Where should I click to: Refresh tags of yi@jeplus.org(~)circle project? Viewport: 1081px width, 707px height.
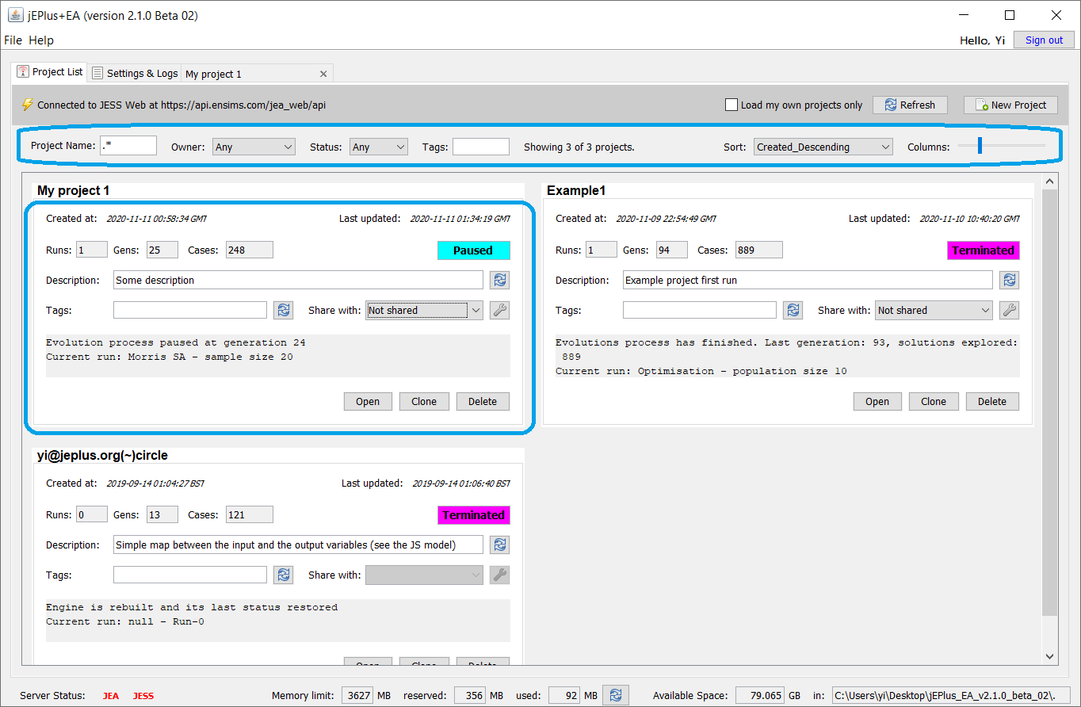[x=283, y=575]
